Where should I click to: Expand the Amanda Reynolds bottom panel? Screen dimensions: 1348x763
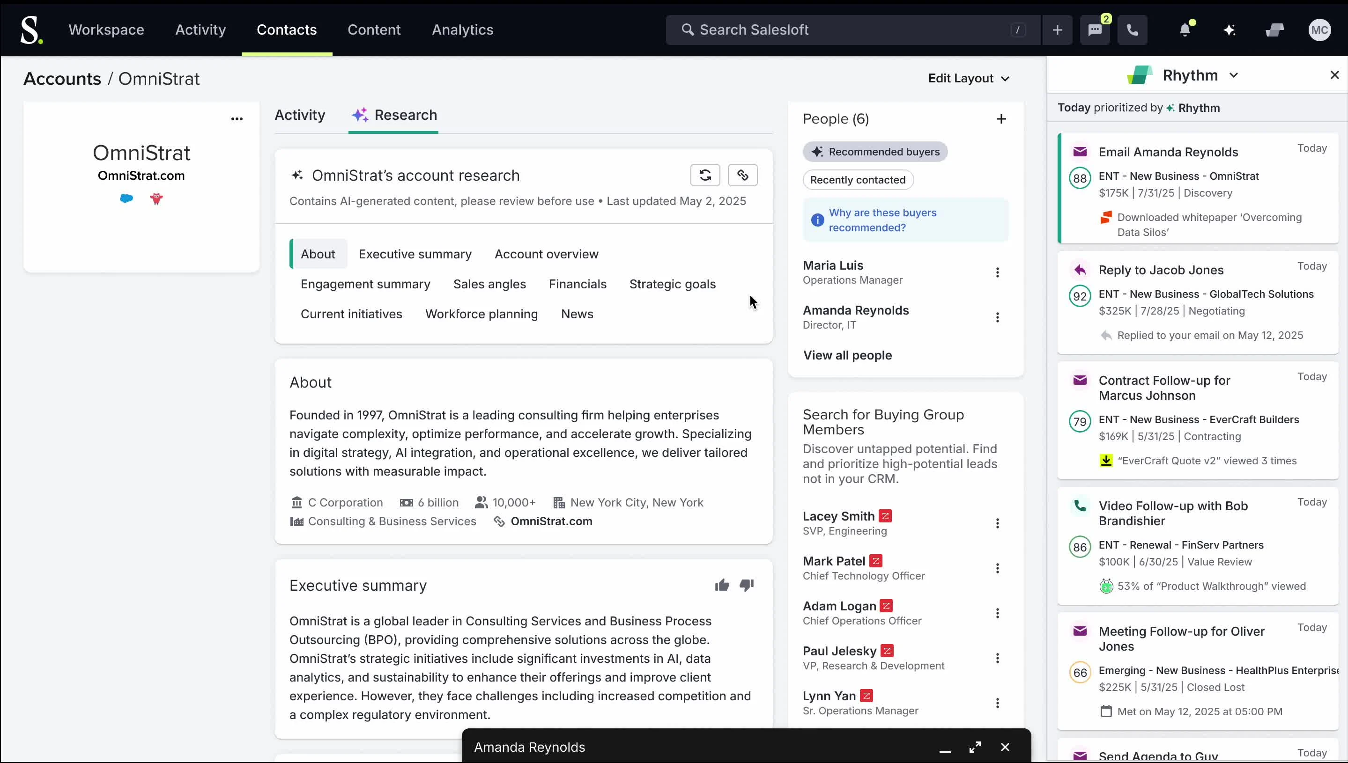point(975,747)
